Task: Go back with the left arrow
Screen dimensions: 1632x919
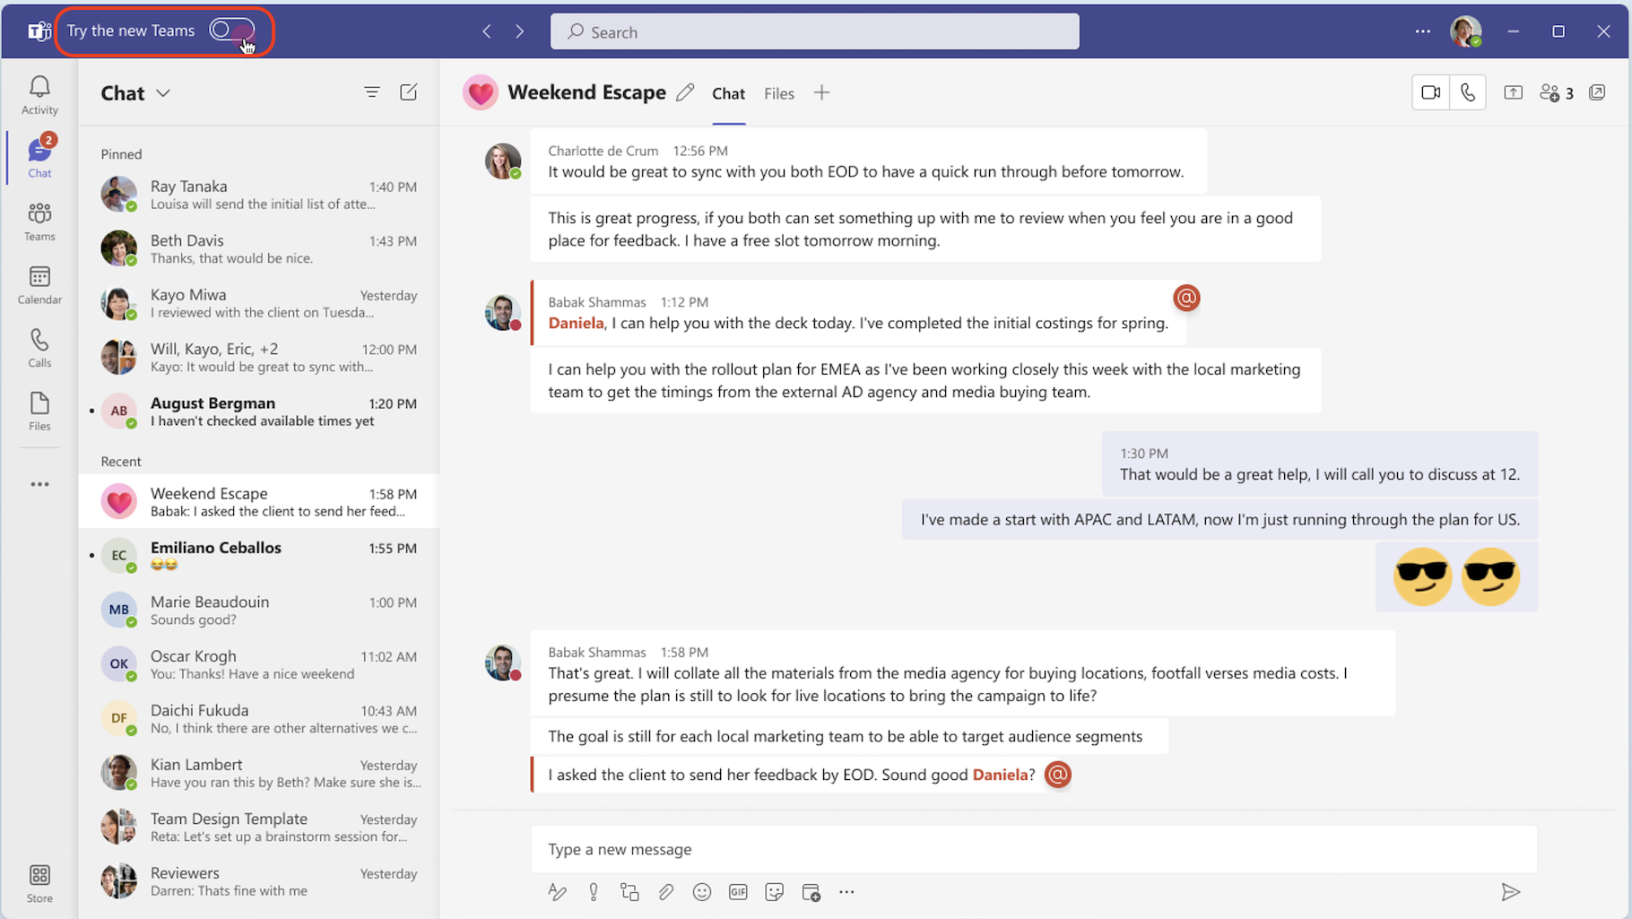Action: point(487,31)
